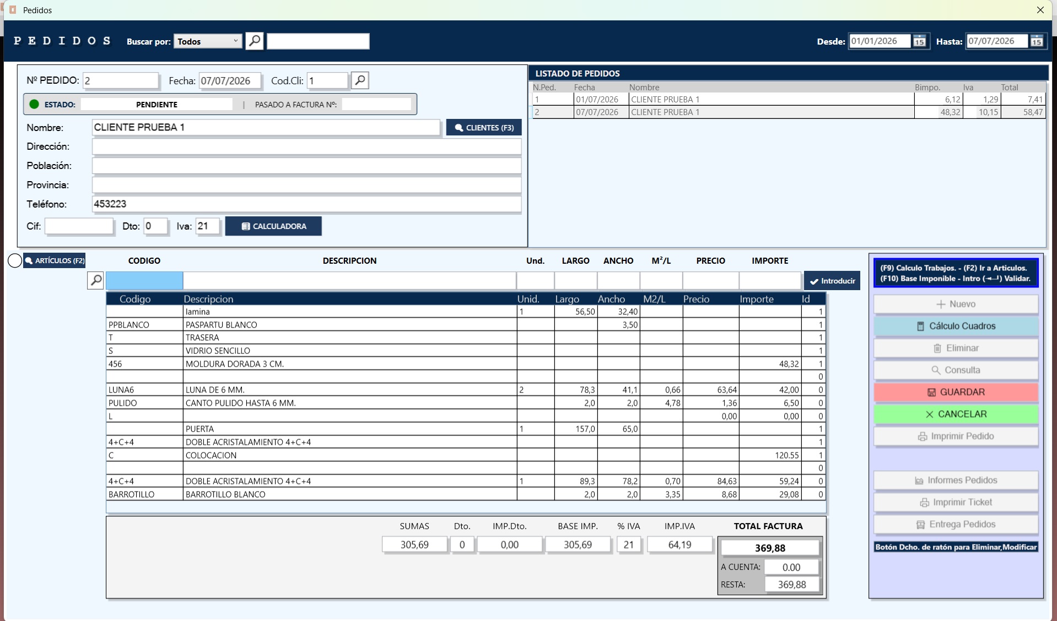Image resolution: width=1057 pixels, height=621 pixels.
Task: Click the Introducir checkmark button
Action: pos(832,281)
